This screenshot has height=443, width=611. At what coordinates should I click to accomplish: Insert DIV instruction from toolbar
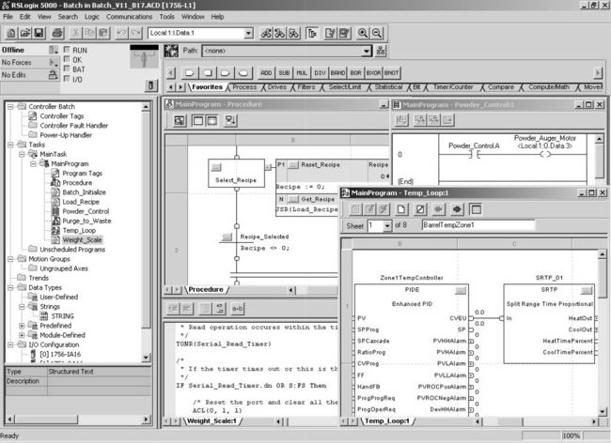[x=320, y=72]
